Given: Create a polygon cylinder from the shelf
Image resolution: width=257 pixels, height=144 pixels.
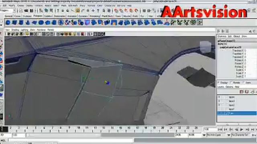Looking at the screenshot, I should 21,22.
